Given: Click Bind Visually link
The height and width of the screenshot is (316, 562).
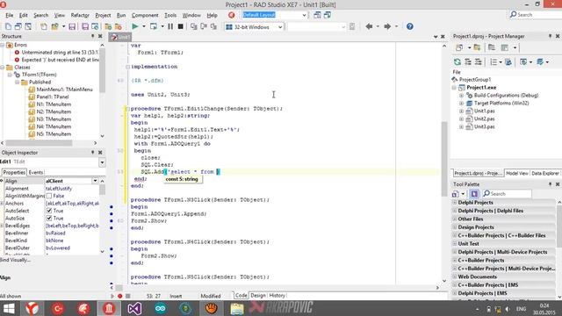Looking at the screenshot, I should pos(15,260).
